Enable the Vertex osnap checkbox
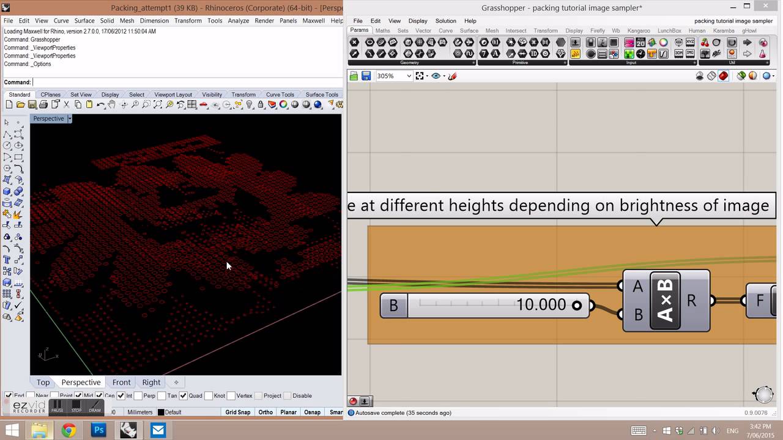 (x=231, y=396)
